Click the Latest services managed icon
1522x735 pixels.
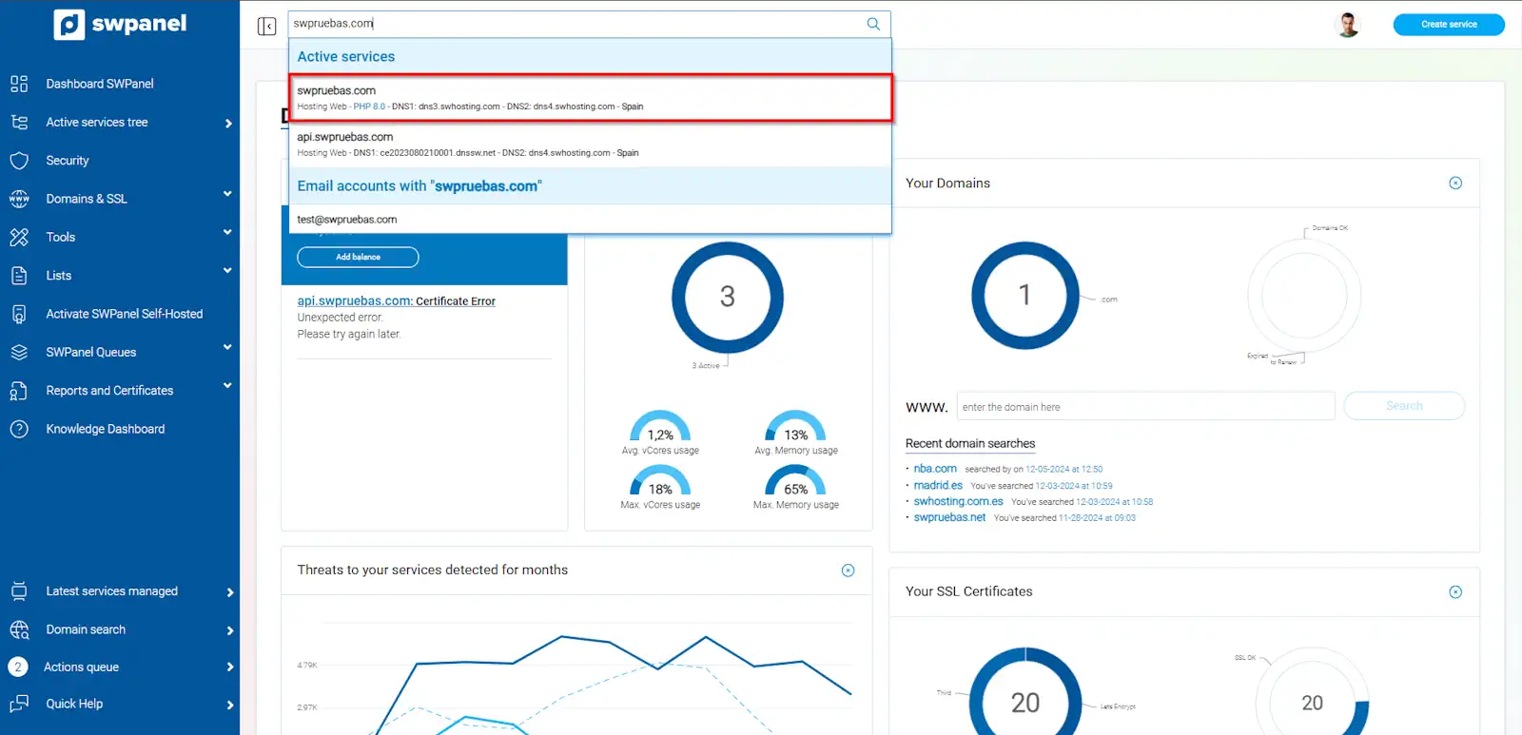(19, 591)
